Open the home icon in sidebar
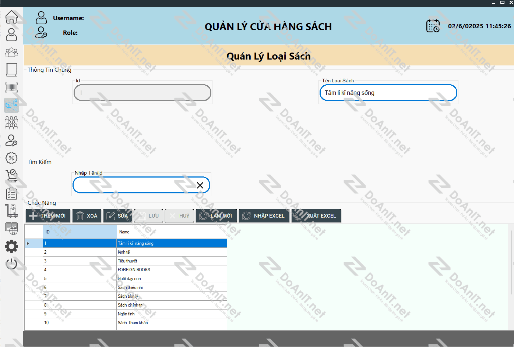Viewport: 514px width, 347px height. pyautogui.click(x=11, y=17)
